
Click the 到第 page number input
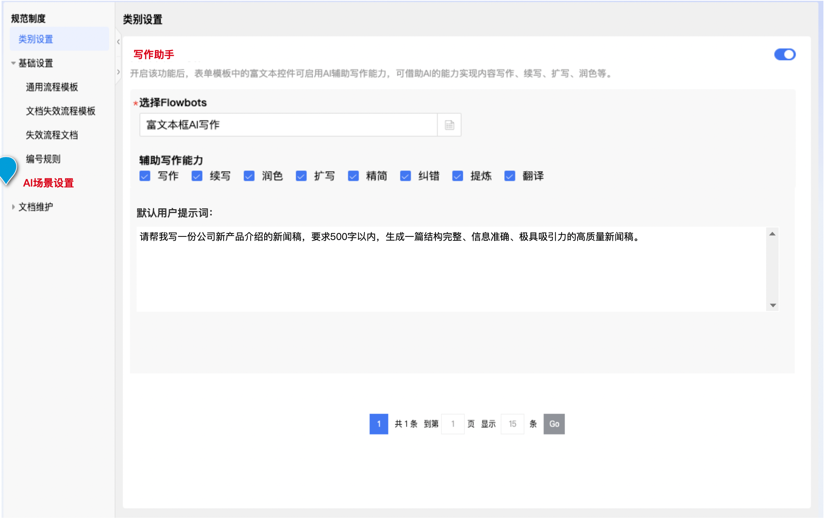(453, 424)
